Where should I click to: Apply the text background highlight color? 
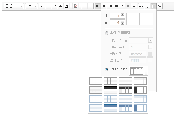pos(75,6)
